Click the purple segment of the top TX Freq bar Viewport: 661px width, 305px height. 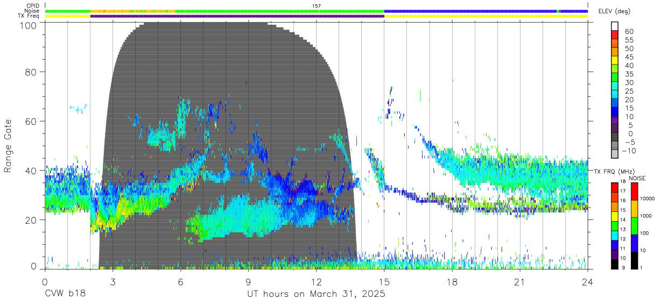pos(237,16)
